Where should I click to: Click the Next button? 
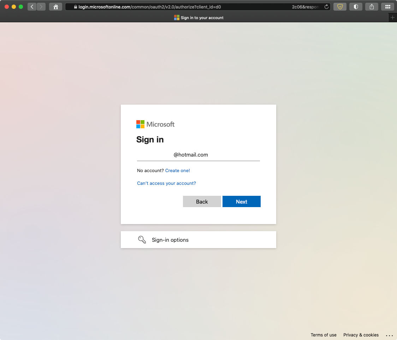[x=242, y=201]
